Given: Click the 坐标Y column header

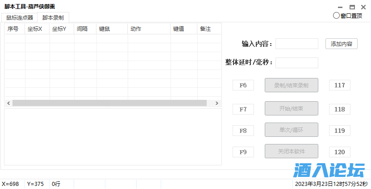Looking at the screenshot, I should pos(62,29).
